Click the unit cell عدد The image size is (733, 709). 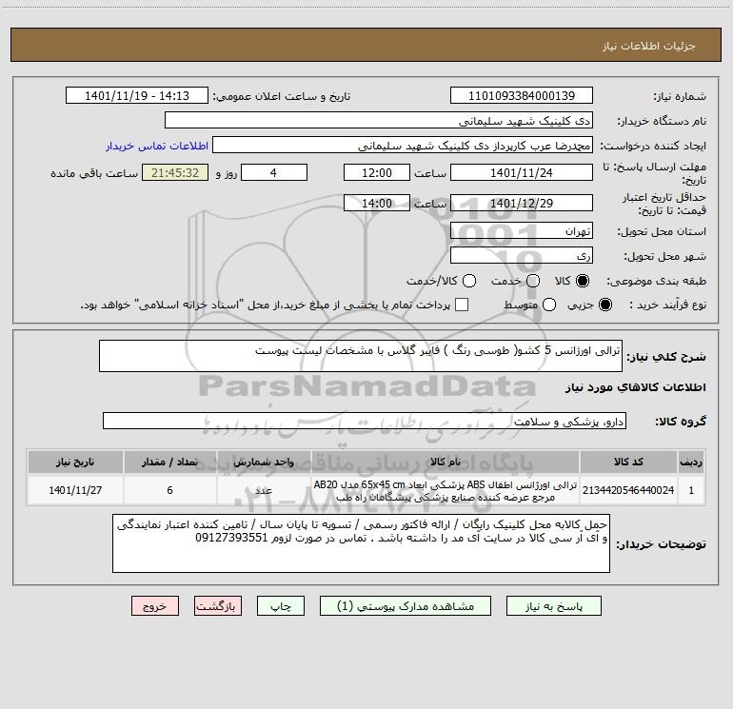click(x=264, y=490)
